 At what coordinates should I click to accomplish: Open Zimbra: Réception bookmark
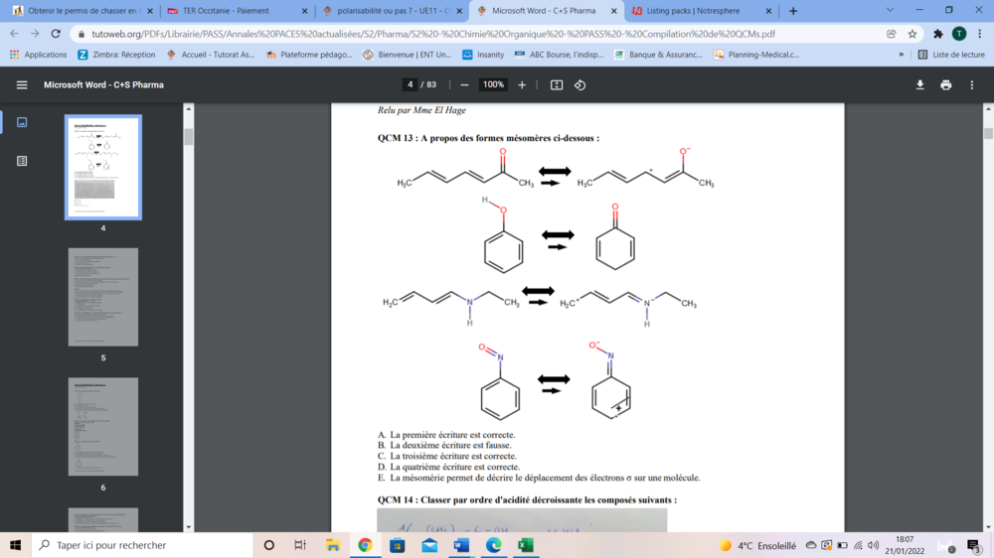(116, 55)
